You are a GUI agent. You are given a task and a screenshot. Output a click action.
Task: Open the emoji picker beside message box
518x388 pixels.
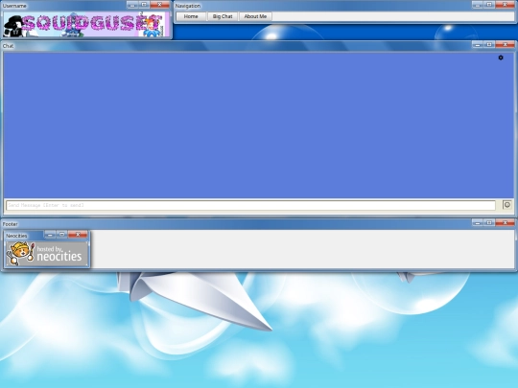pyautogui.click(x=507, y=205)
